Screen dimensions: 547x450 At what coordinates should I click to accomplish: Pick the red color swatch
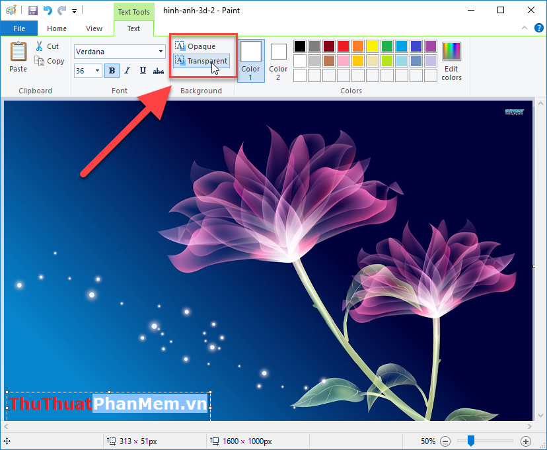[x=344, y=46]
